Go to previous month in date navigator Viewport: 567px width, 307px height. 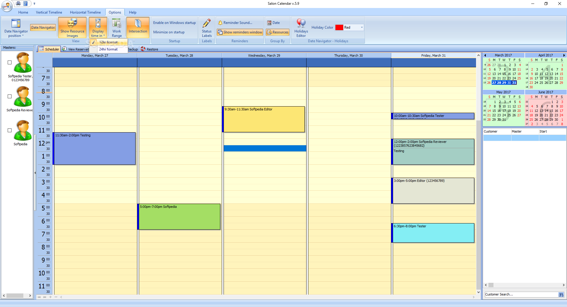pyautogui.click(x=485, y=55)
